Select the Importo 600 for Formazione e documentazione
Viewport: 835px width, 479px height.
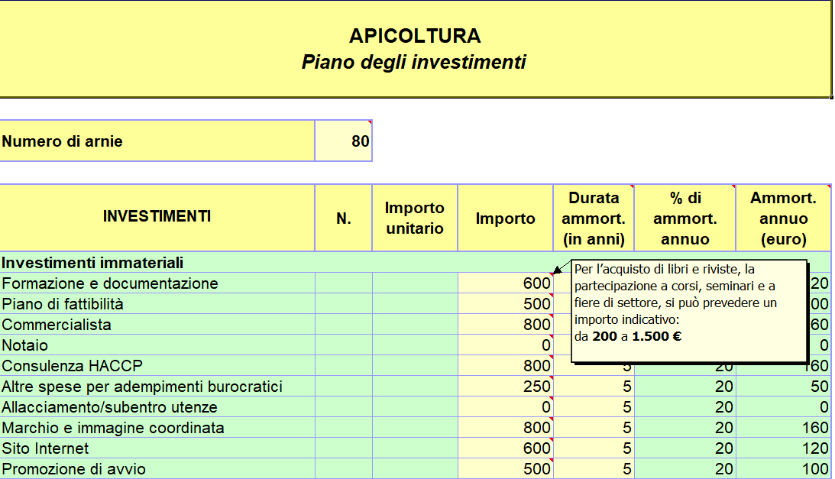point(506,283)
